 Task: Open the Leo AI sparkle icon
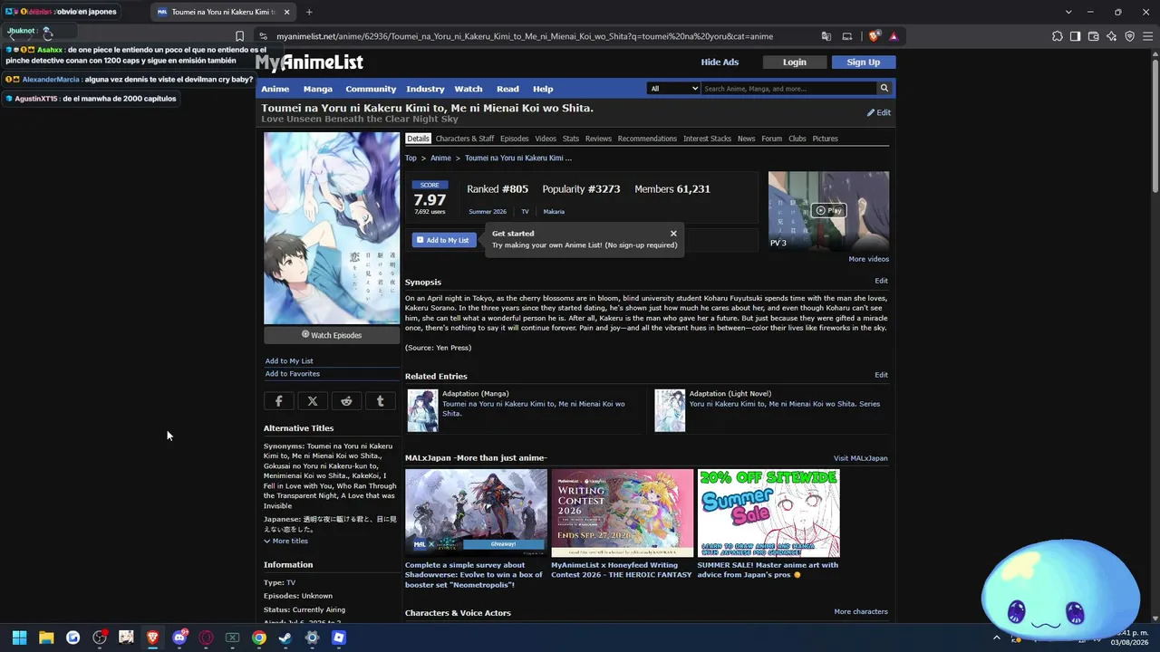[x=1112, y=36]
